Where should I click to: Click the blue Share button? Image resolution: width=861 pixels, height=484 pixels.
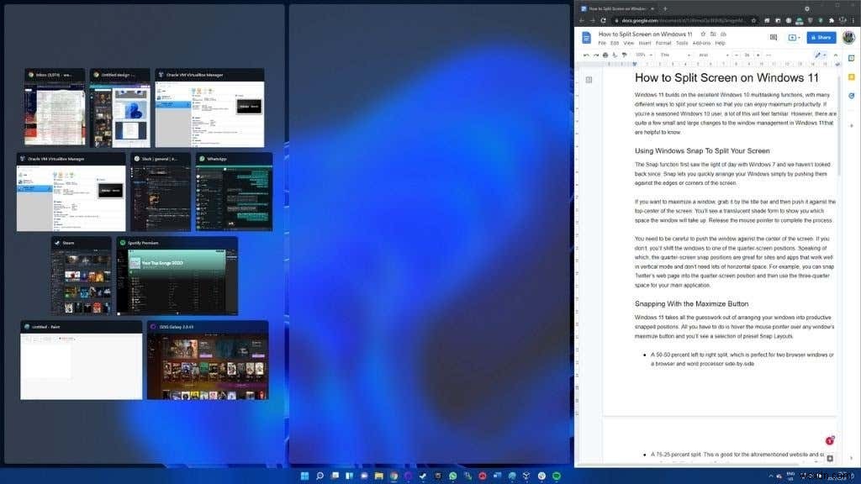(820, 37)
